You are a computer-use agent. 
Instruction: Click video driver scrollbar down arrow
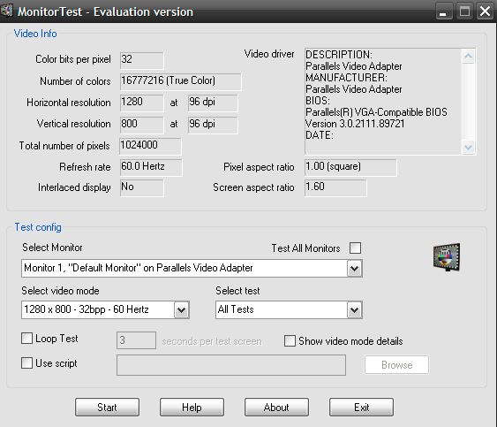[468, 147]
